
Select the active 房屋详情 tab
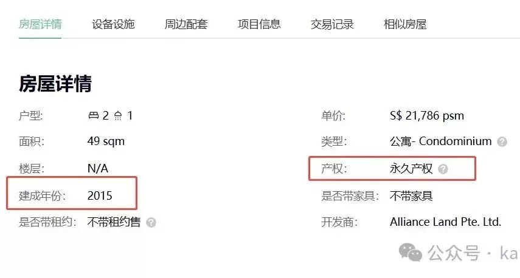coord(40,24)
